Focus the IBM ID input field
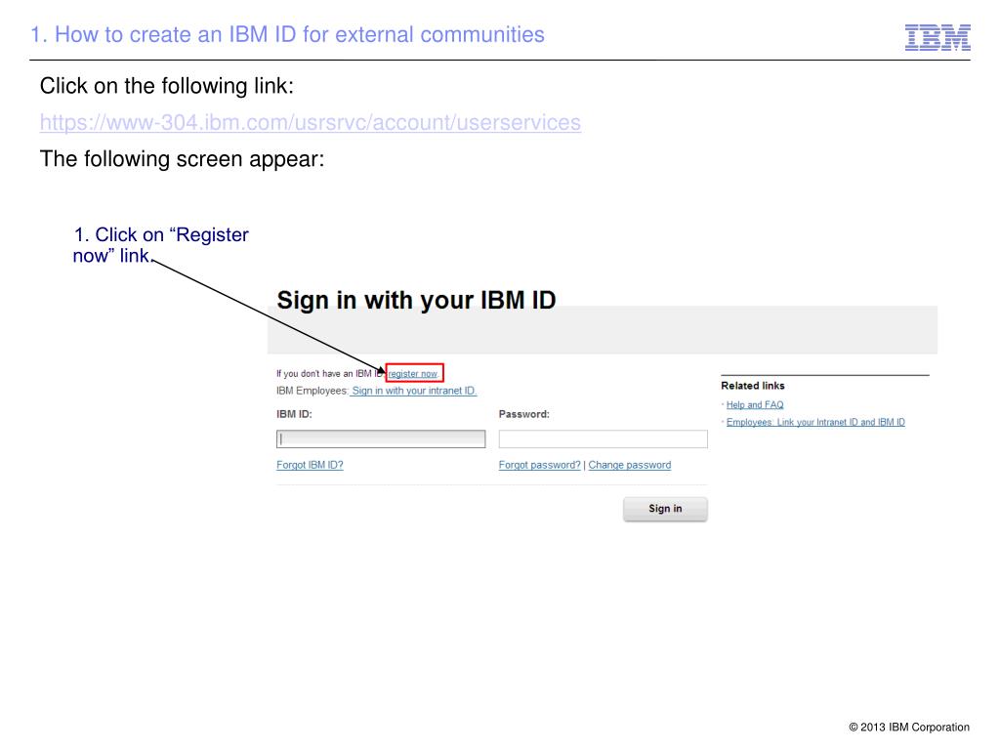This screenshot has height=750, width=1000. (x=381, y=438)
